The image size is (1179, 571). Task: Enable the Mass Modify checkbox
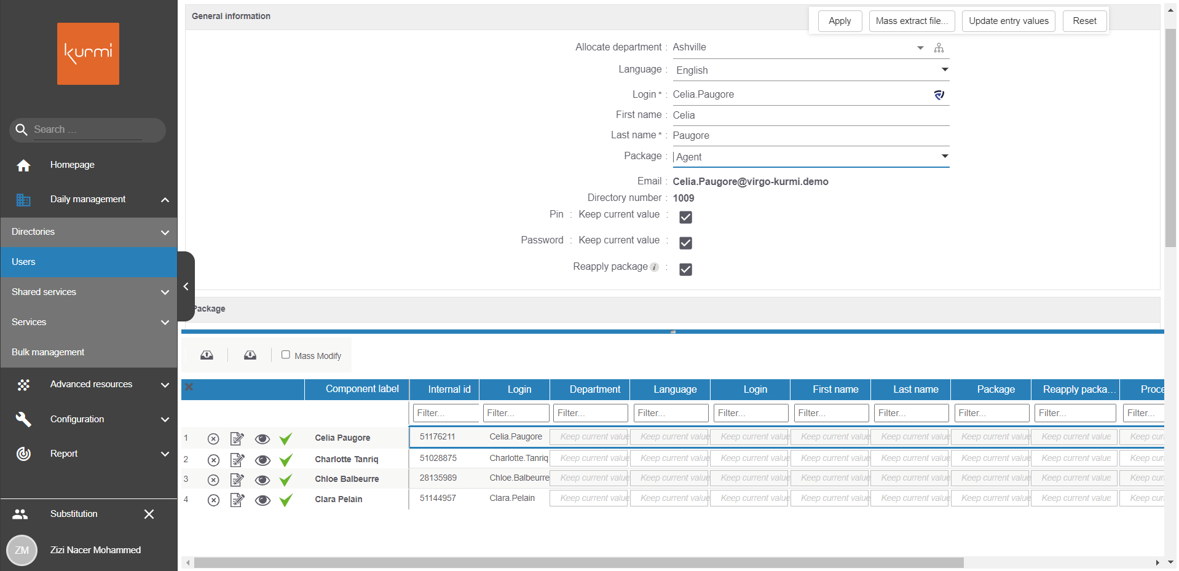click(x=286, y=355)
